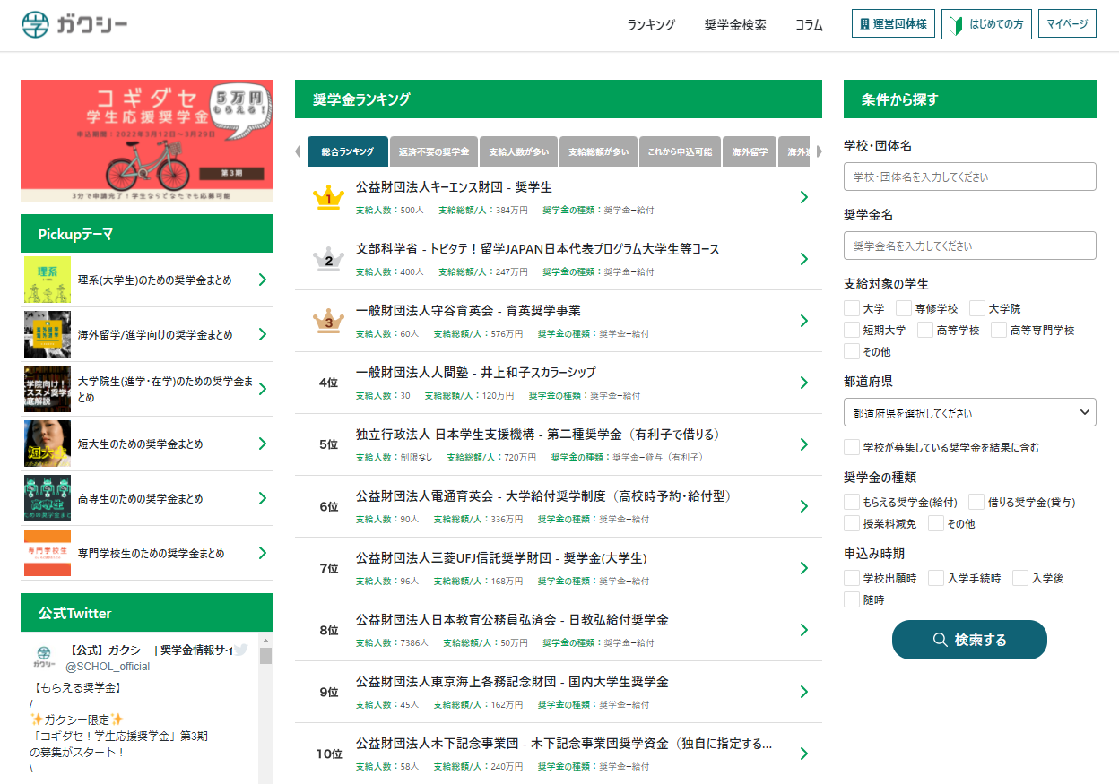Click the 理系 theme thumbnail image
The width and height of the screenshot is (1119, 784).
(48, 280)
